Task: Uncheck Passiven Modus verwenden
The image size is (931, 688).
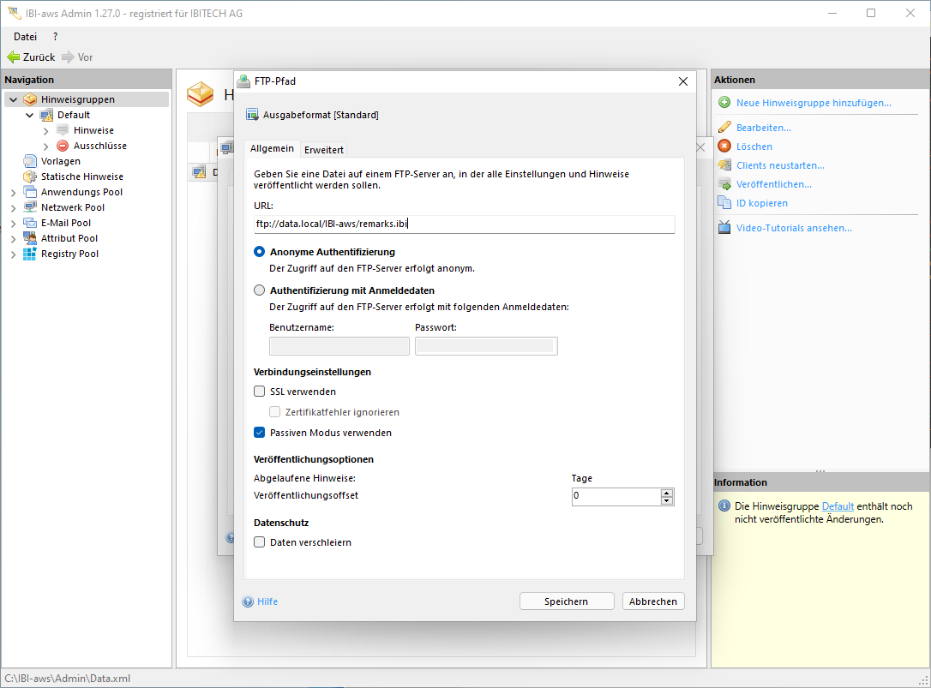Action: (260, 433)
